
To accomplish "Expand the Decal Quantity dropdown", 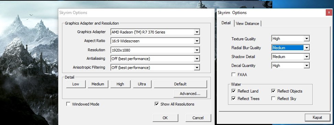I will pos(290,66).
